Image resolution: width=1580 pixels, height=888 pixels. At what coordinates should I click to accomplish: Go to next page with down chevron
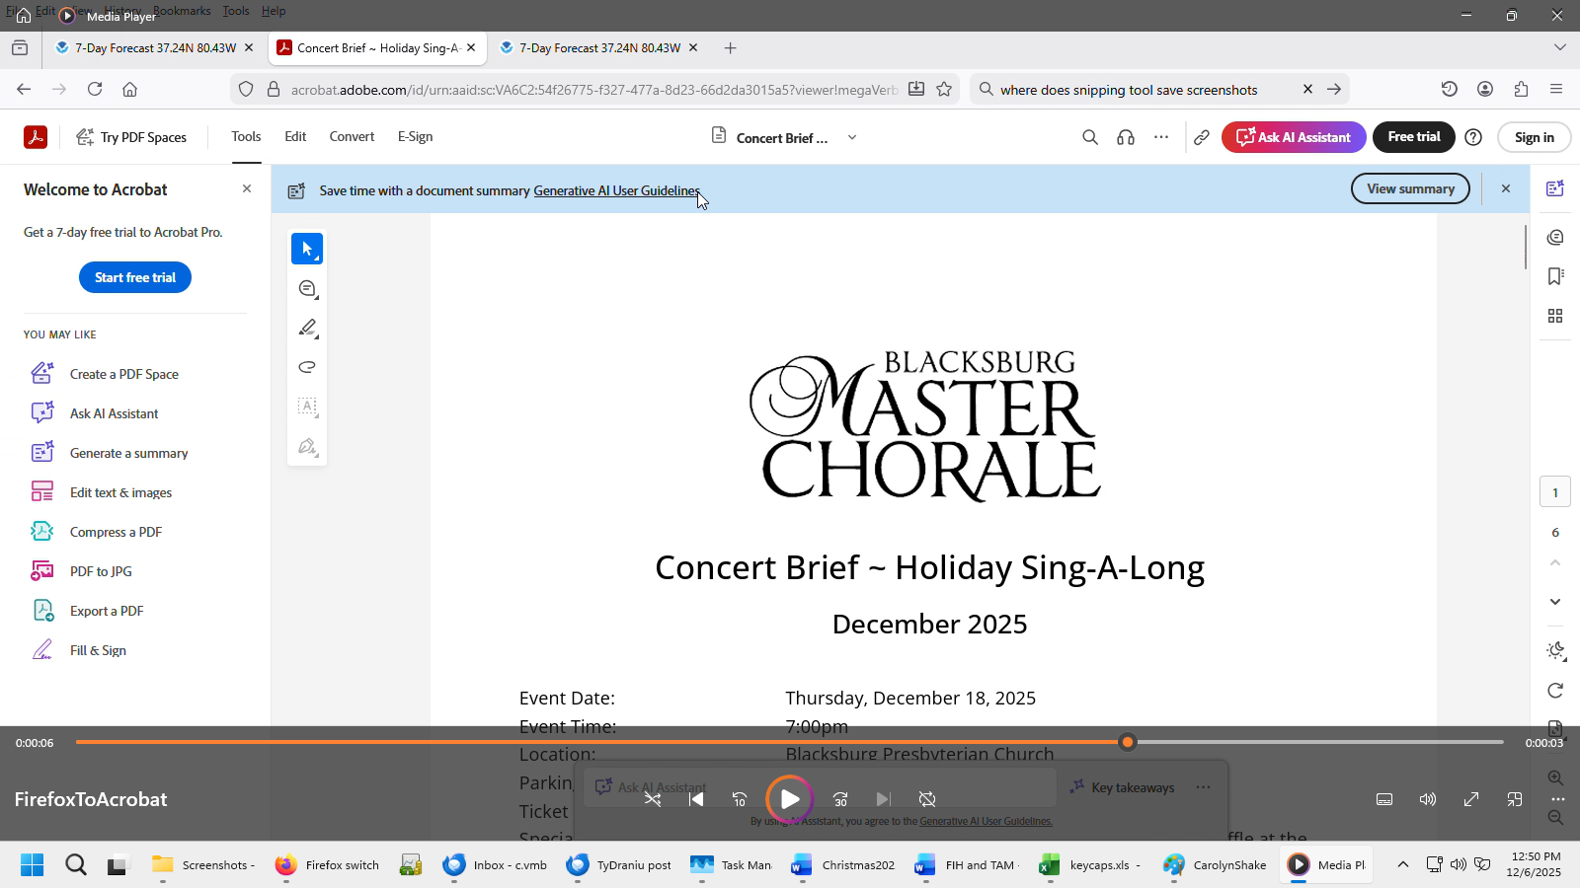click(1555, 602)
